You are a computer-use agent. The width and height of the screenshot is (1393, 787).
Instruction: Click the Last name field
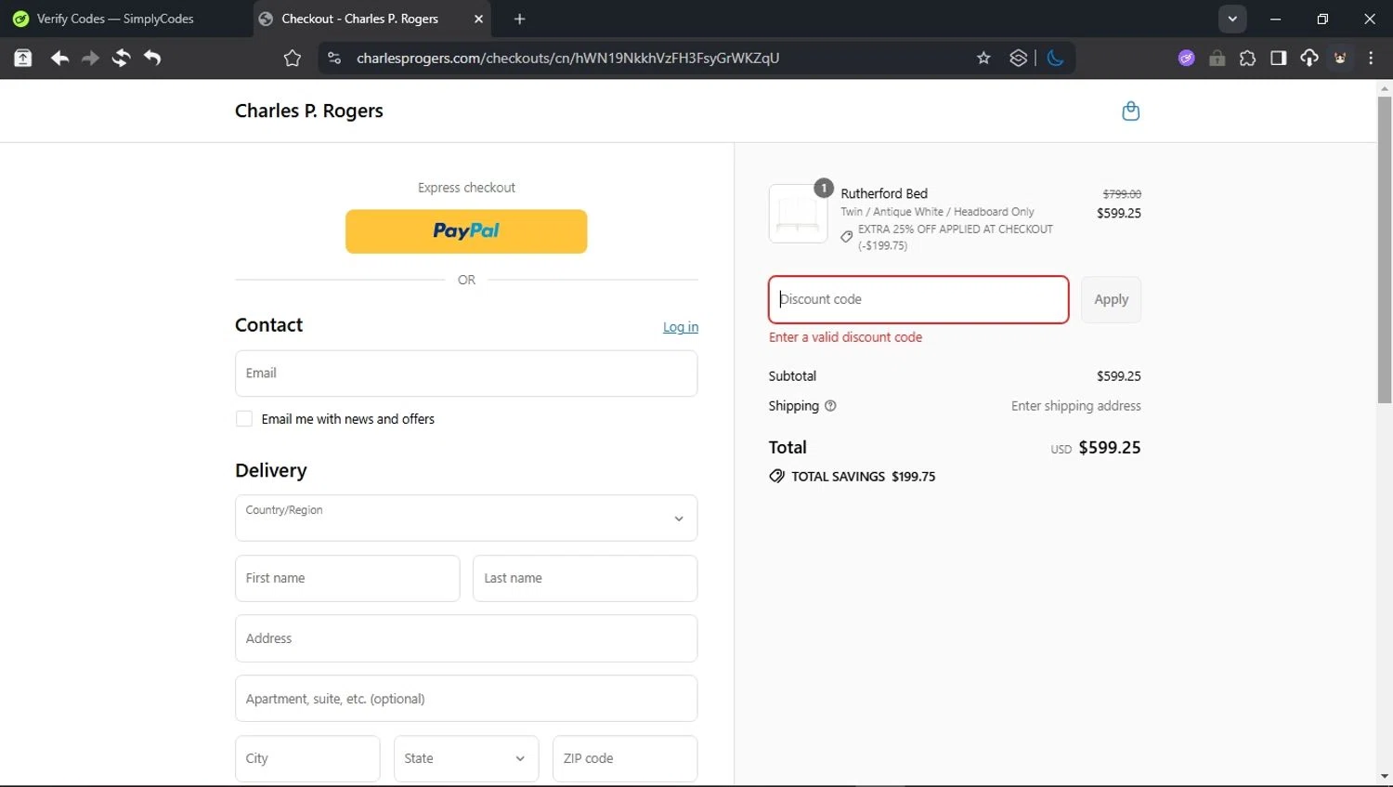tap(585, 578)
